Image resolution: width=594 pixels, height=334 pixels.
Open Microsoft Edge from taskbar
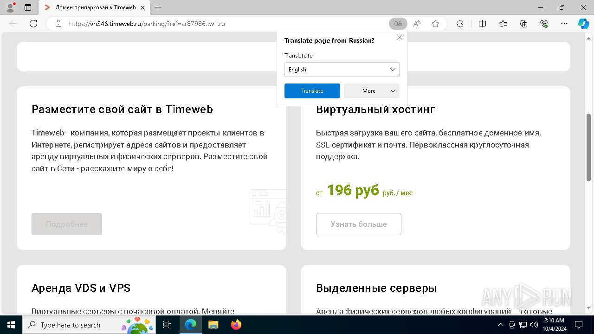coord(191,325)
